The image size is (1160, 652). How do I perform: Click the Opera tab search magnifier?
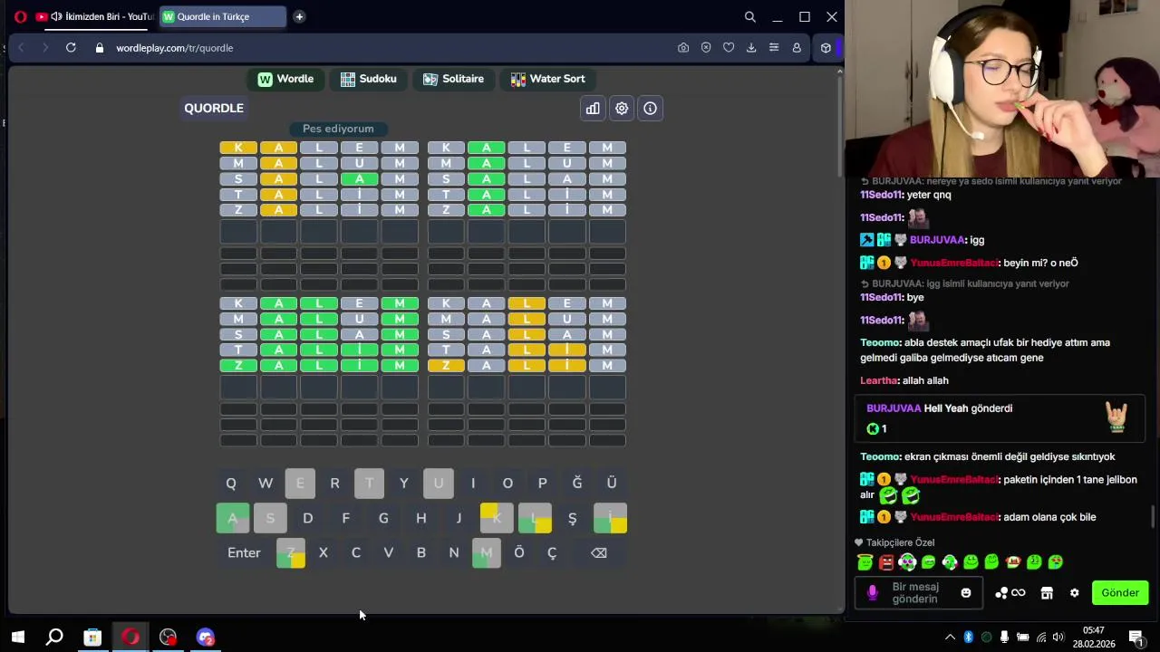pyautogui.click(x=750, y=16)
